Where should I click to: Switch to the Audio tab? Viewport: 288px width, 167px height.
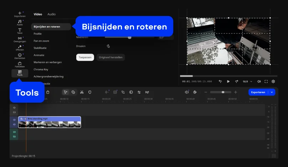[51, 14]
